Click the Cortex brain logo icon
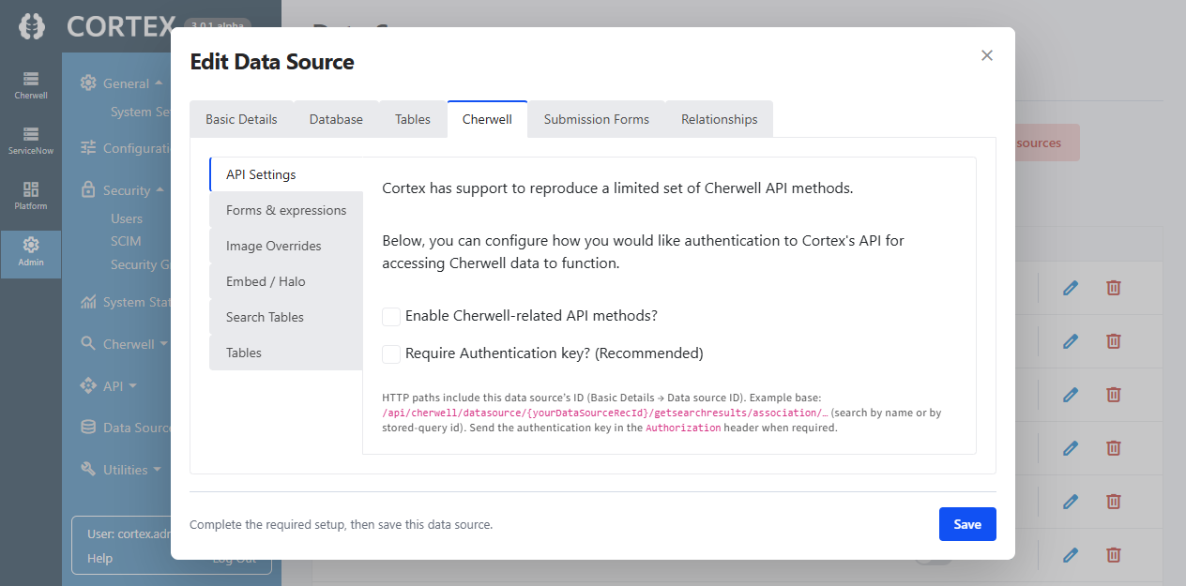The height and width of the screenshot is (586, 1186). (31, 26)
